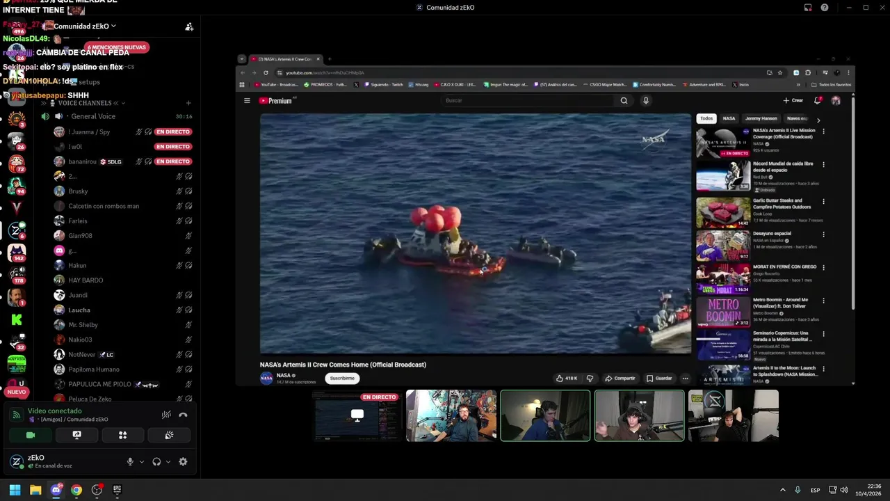The width and height of the screenshot is (890, 501).
Task: Open the soundboard button
Action: [168, 435]
